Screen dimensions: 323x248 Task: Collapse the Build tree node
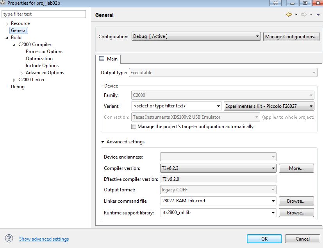(x=6, y=37)
